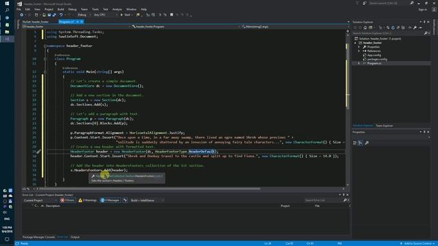Open the Build menu
This screenshot has width=438, height=246.
click(61, 9)
